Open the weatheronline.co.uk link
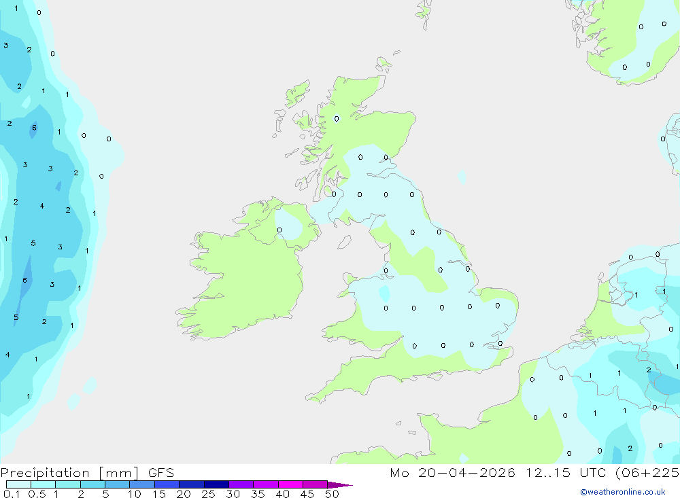This screenshot has width=680, height=498. [x=623, y=492]
